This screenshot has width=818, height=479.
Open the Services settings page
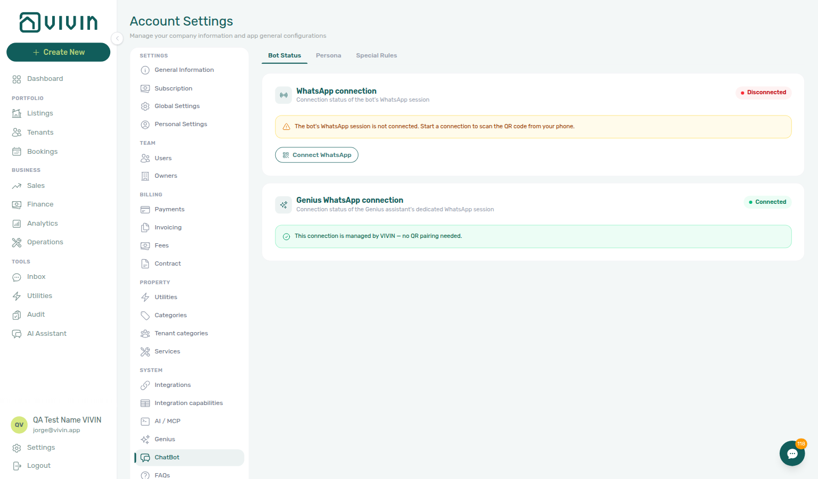[x=189, y=351]
